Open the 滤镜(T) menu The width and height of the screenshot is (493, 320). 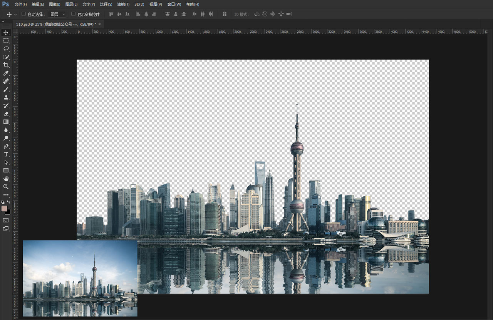(123, 4)
